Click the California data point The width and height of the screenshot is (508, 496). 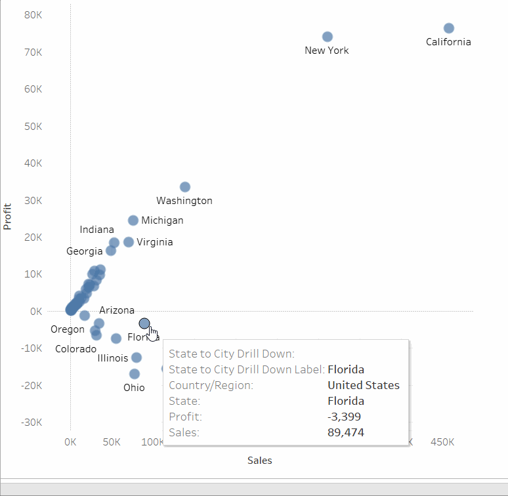(x=449, y=28)
